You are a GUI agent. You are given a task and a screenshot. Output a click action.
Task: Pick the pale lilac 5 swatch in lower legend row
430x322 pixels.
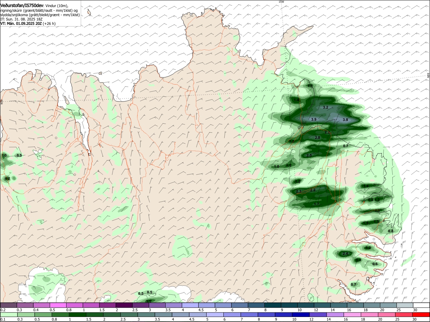(215, 315)
